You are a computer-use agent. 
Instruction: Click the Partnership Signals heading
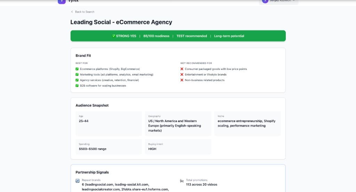tap(92, 172)
